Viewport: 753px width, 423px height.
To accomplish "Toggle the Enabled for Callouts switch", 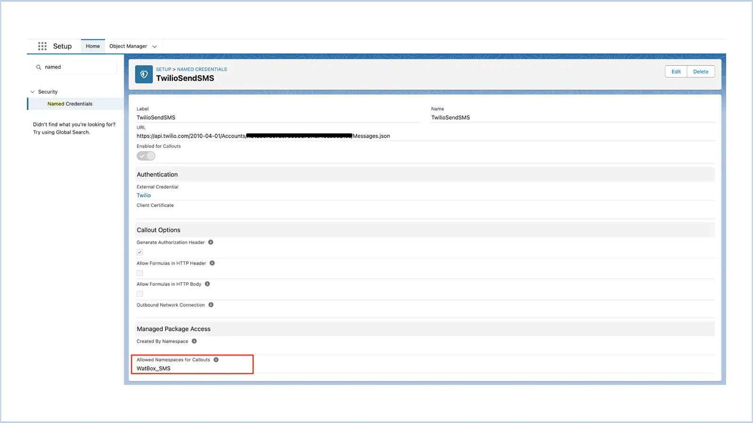I will coord(146,156).
